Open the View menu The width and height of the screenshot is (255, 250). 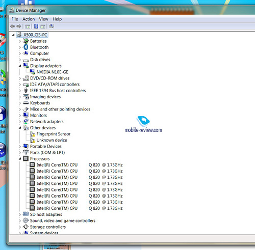[43, 19]
